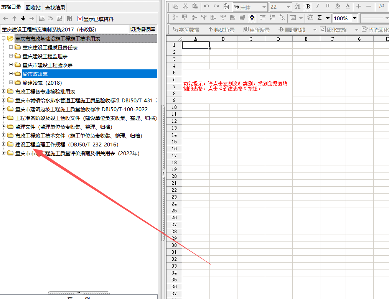Screen dimensions: 389x299
Task: Expand 重庆市建设工程验收表 folder
Action: click(11, 64)
